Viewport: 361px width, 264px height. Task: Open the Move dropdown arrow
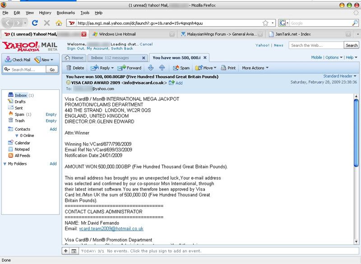215,68
